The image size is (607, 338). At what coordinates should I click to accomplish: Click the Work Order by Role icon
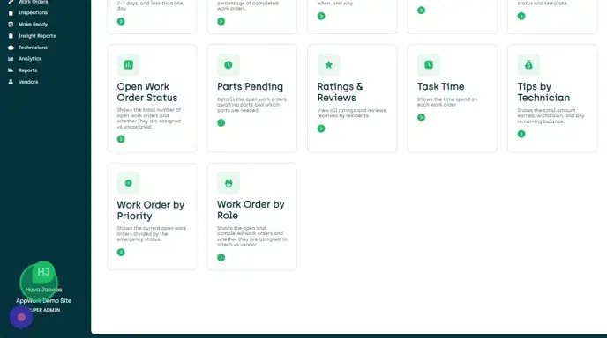coord(229,183)
